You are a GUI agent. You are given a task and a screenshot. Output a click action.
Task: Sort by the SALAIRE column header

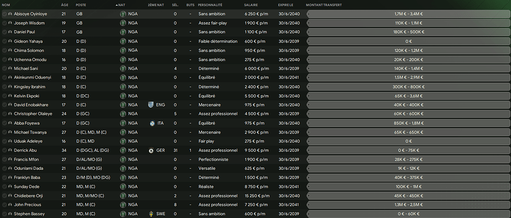(x=250, y=5)
